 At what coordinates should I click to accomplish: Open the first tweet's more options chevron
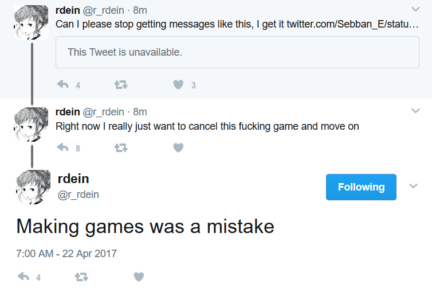(415, 9)
